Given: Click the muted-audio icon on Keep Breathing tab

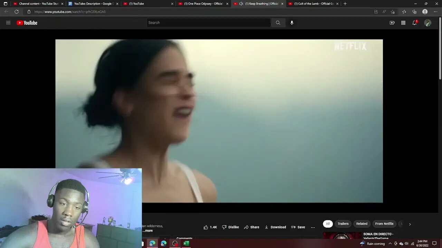Looking at the screenshot, I should [241, 4].
